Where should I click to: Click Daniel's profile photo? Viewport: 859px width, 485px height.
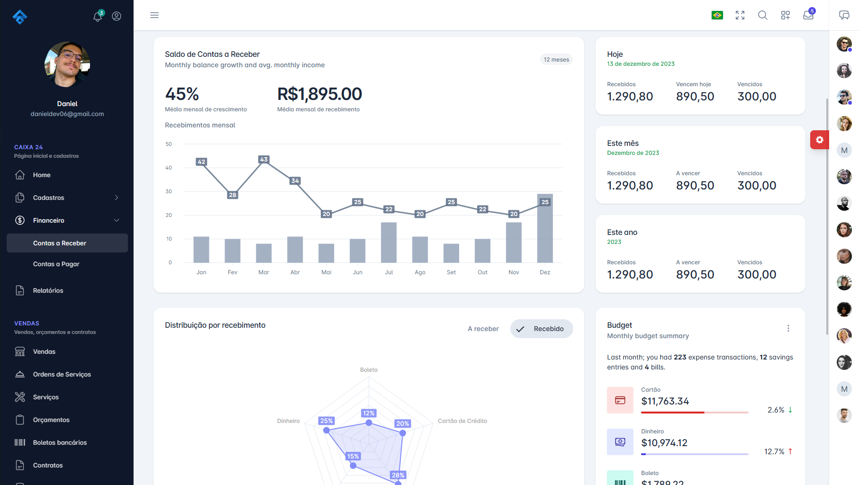pyautogui.click(x=67, y=64)
